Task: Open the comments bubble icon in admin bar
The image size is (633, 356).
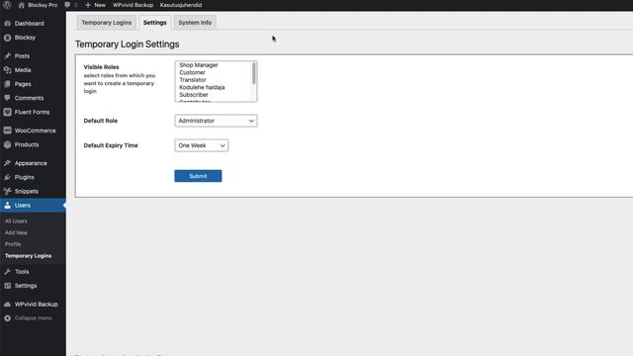Action: [67, 5]
